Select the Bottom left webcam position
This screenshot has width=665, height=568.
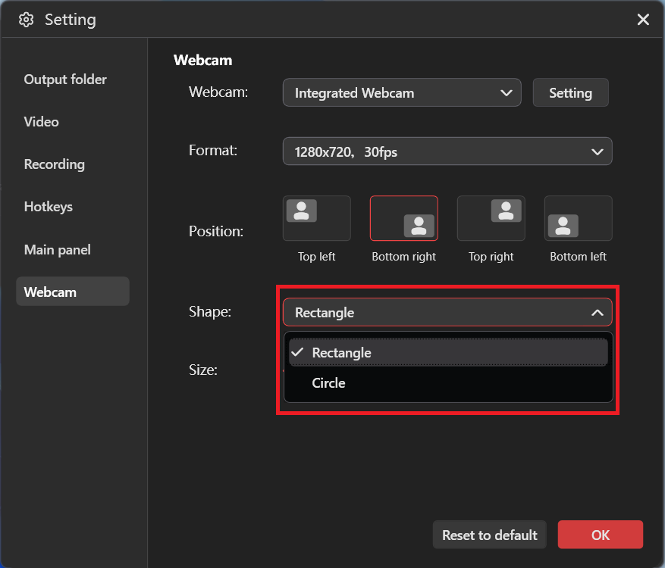(x=578, y=218)
